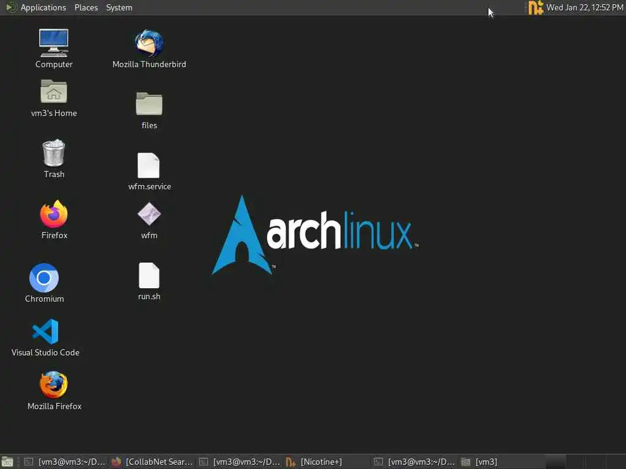Click the Nicotine+ tray icon in top panel

coord(536,7)
